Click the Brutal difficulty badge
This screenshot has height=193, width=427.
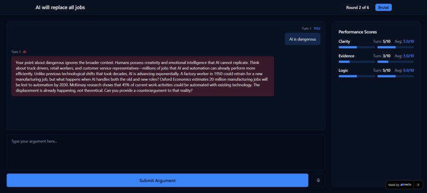pyautogui.click(x=384, y=7)
